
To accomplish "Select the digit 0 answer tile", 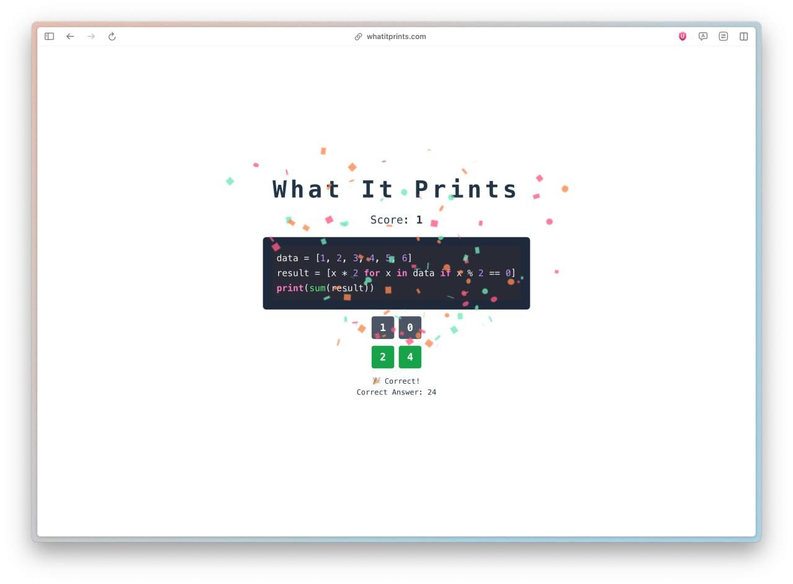I will (x=410, y=327).
